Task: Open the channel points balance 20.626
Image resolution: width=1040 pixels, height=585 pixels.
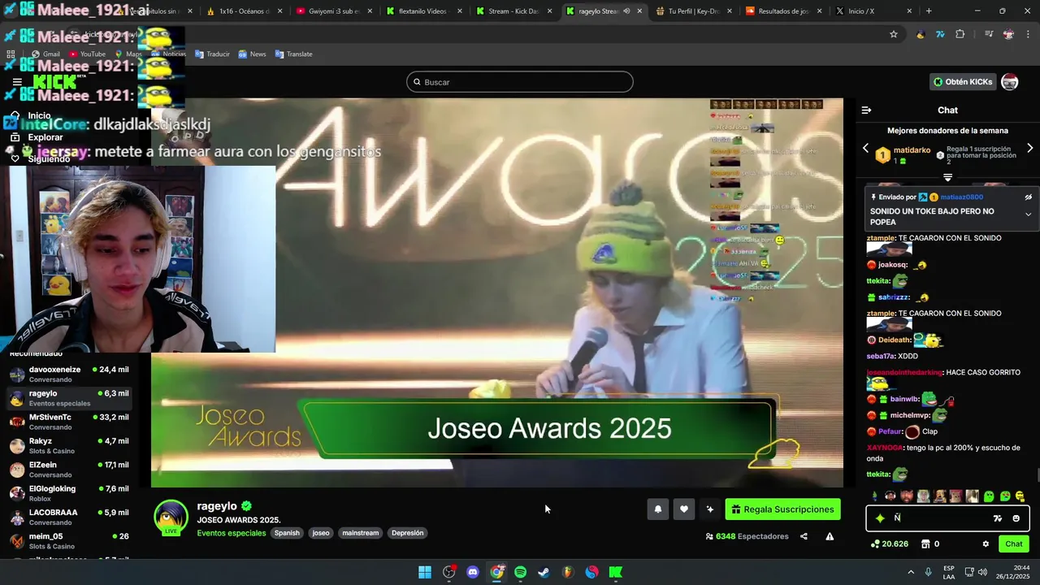Action: pyautogui.click(x=890, y=544)
